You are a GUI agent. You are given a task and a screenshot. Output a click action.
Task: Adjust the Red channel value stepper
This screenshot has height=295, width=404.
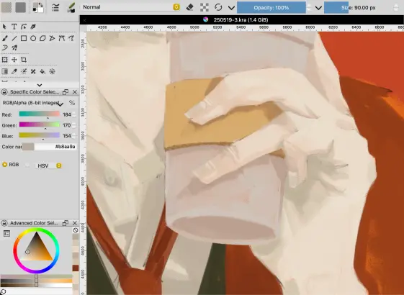click(74, 114)
